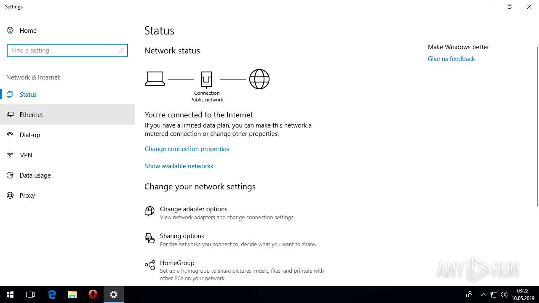539x303 pixels.
Task: Select the Ethernet monitor icon
Action: 10,114
